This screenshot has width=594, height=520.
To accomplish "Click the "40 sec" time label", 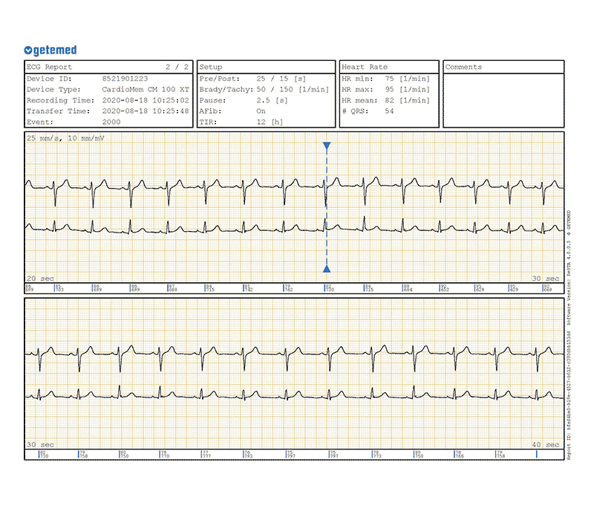I will point(546,444).
